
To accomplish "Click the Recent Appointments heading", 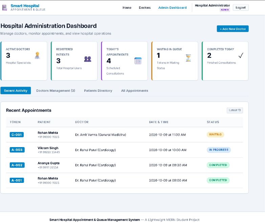I will (x=28, y=110).
